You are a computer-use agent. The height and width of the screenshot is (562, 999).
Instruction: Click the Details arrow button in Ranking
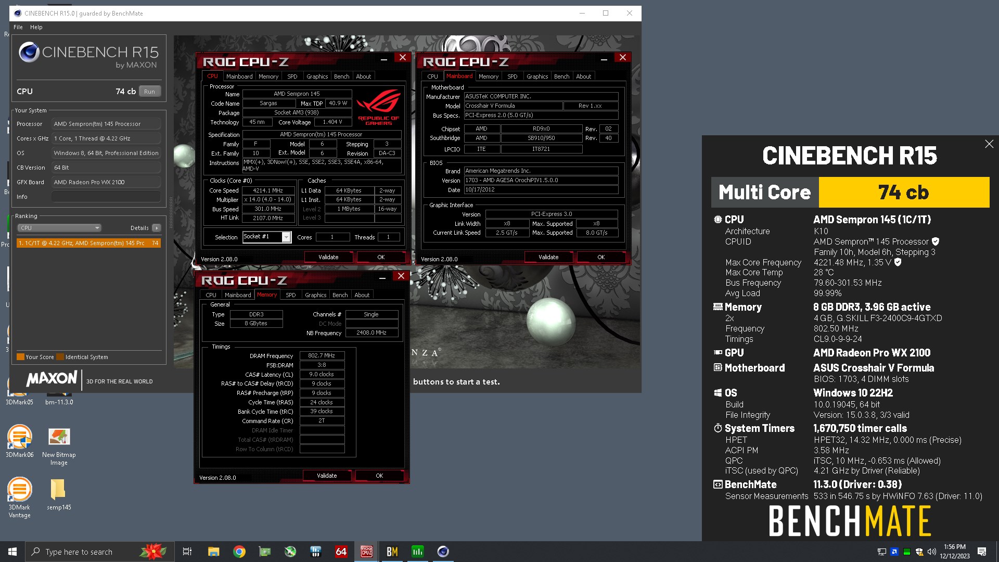[157, 228]
